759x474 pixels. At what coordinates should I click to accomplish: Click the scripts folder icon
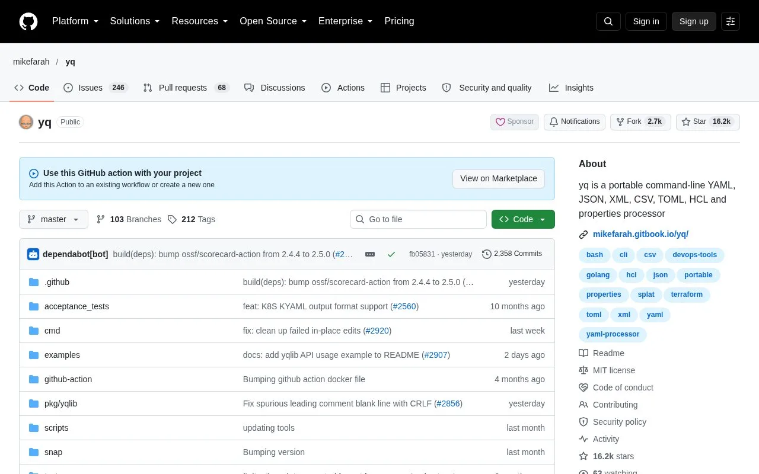click(x=34, y=428)
